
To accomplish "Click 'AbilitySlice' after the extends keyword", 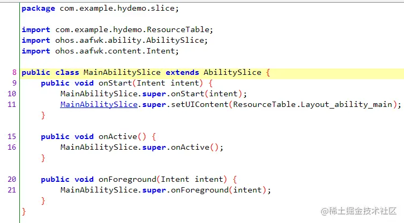I will (x=233, y=73).
